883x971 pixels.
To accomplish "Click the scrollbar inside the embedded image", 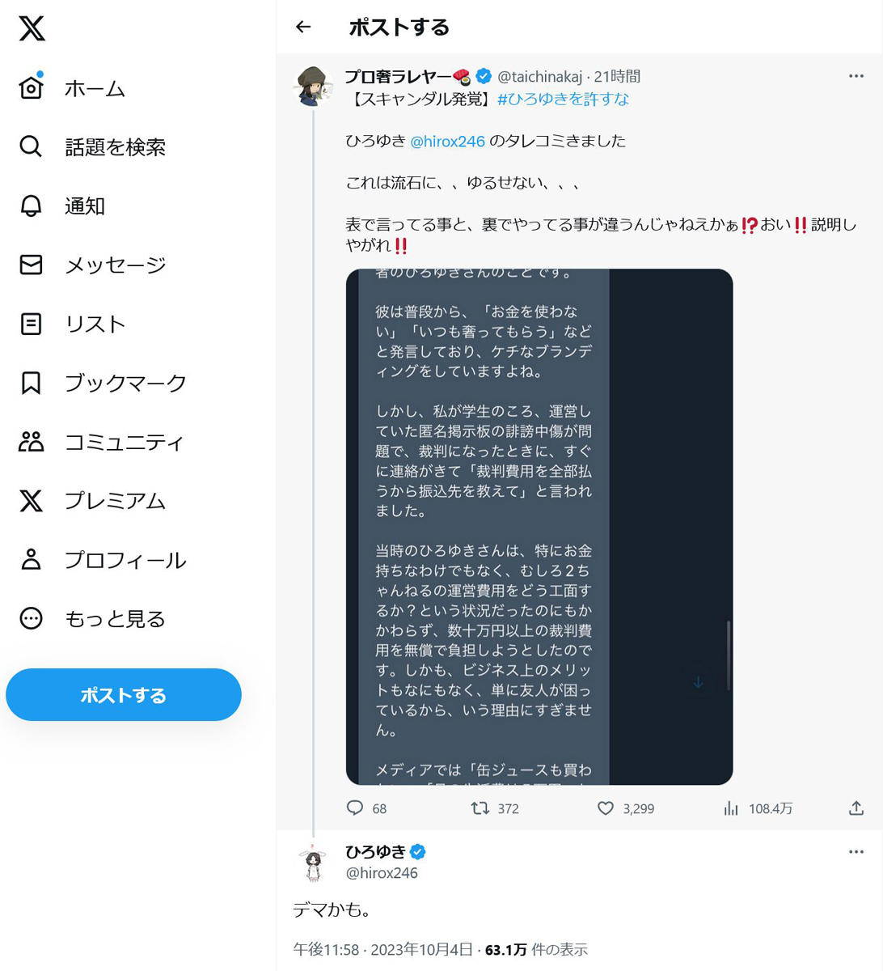I will coord(729,655).
